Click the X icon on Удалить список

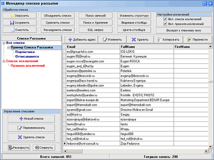[x=20, y=137]
